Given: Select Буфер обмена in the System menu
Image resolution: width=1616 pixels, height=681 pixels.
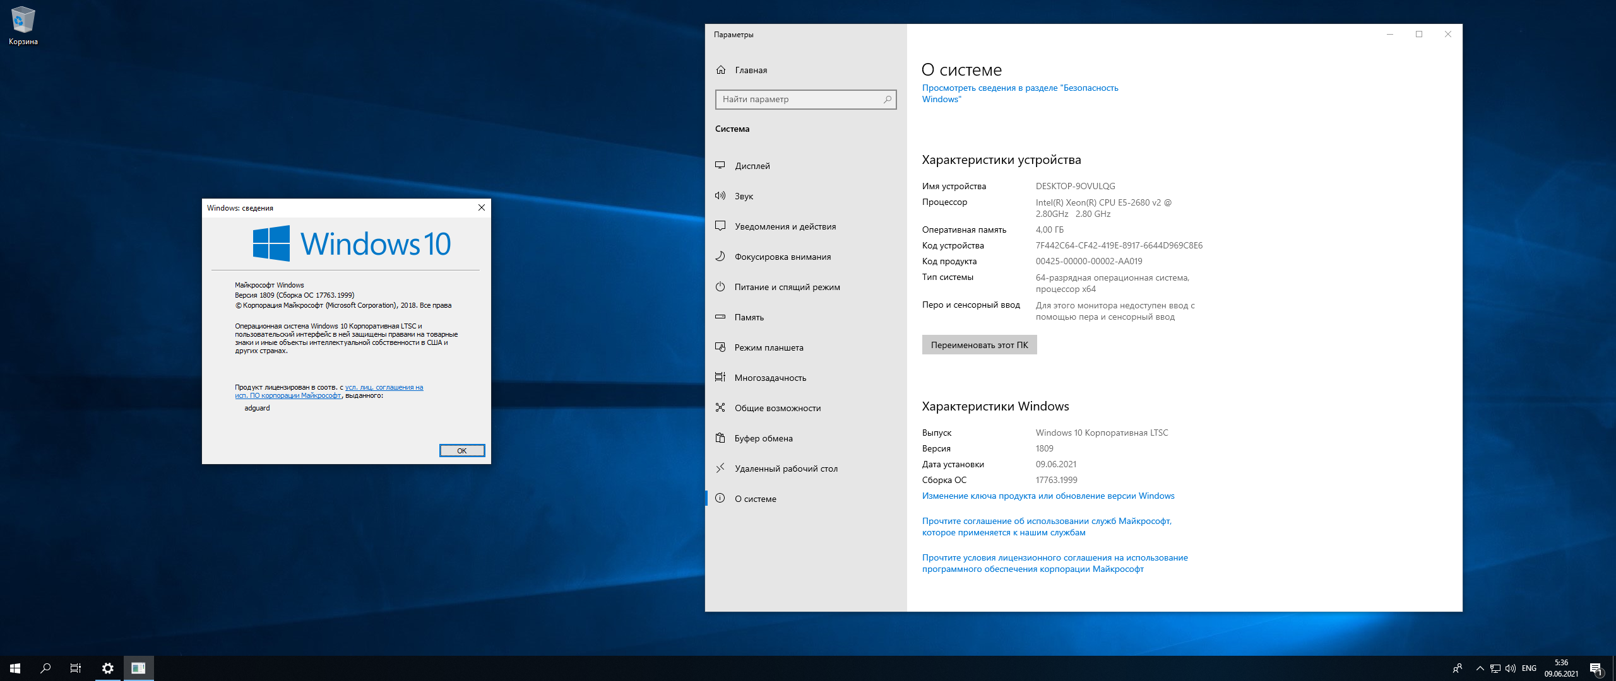Looking at the screenshot, I should click(805, 438).
